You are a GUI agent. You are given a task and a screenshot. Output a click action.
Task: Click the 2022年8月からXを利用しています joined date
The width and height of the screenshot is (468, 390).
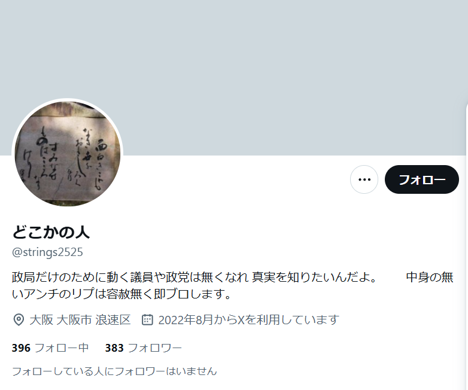[248, 320]
